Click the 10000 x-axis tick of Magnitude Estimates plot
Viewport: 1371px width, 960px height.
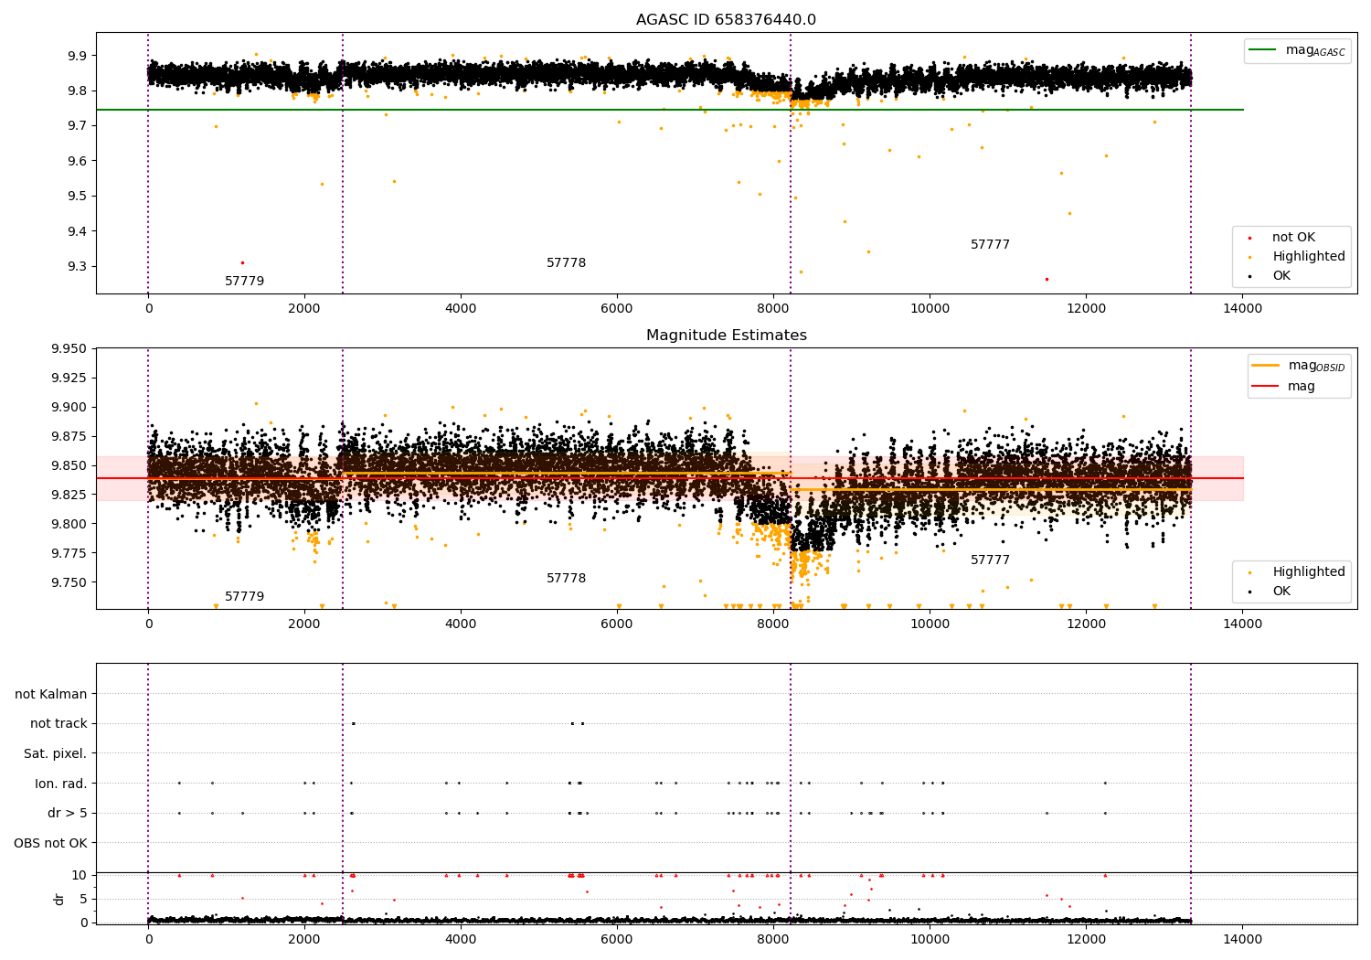click(x=930, y=624)
